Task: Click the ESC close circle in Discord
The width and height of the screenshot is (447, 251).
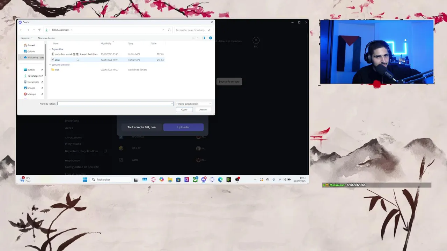Action: coord(256,40)
